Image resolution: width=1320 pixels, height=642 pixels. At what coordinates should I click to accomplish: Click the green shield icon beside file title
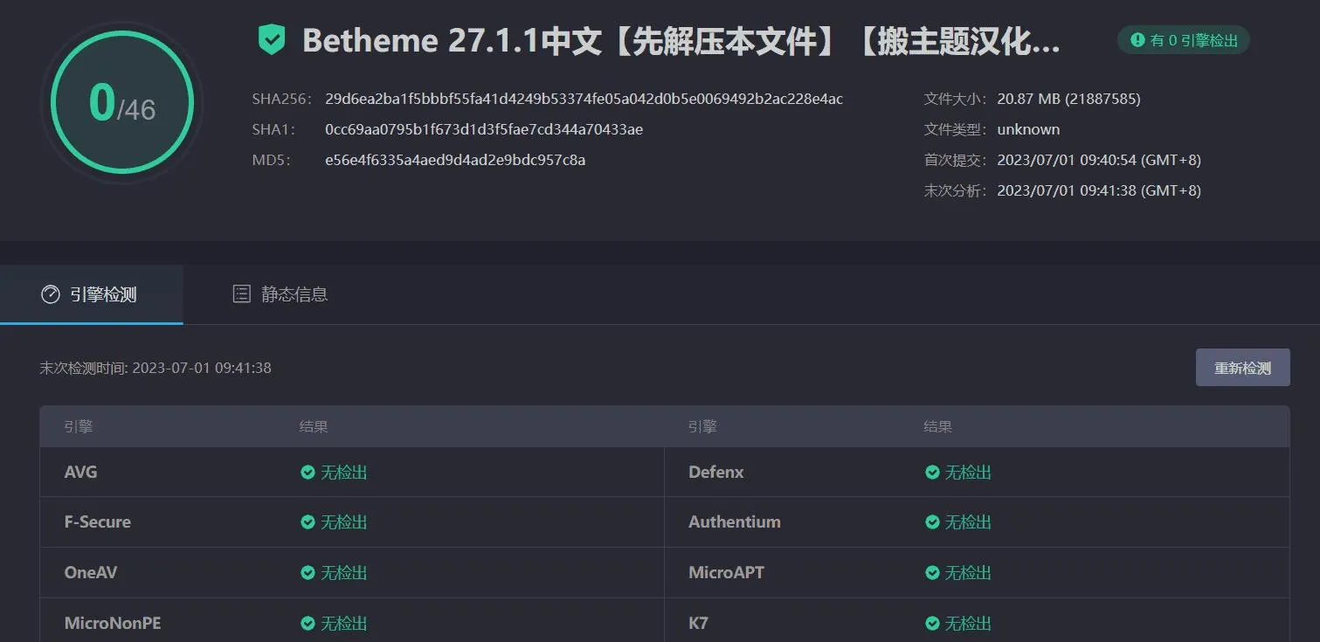click(x=272, y=40)
